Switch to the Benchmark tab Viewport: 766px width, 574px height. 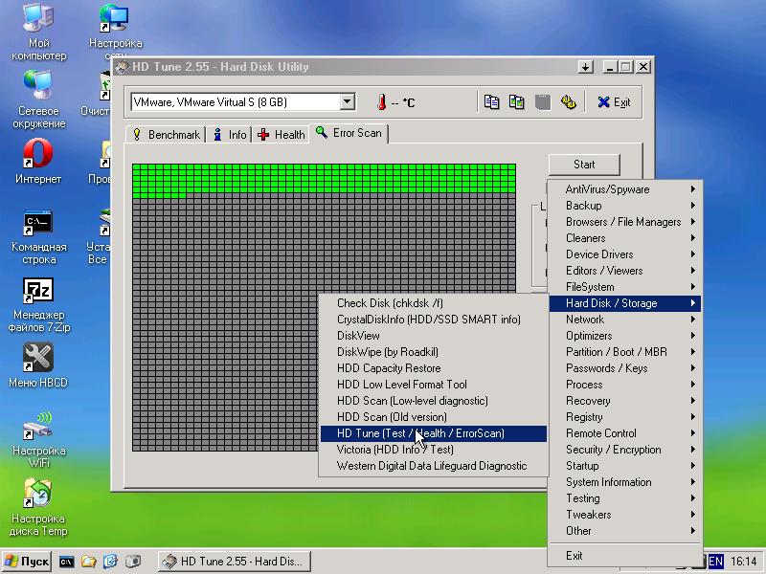click(x=166, y=135)
